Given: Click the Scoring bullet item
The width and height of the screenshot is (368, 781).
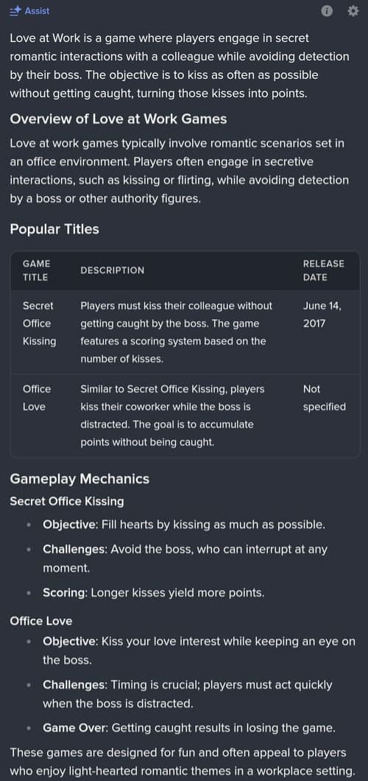Looking at the screenshot, I should (154, 592).
